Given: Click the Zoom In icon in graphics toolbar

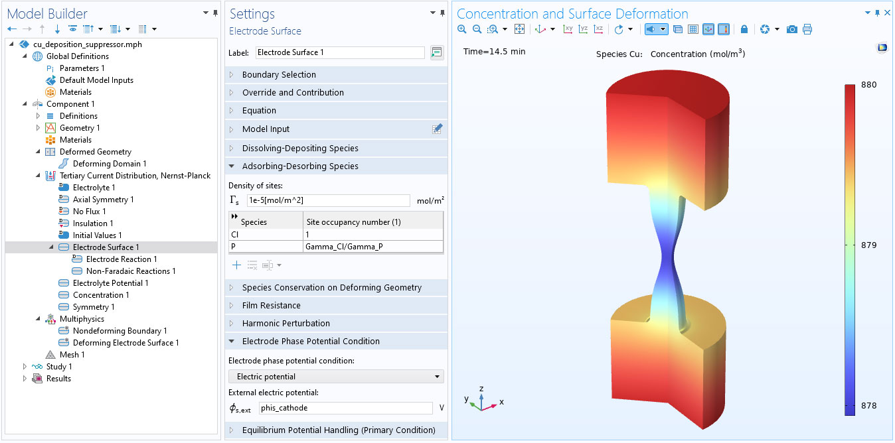Looking at the screenshot, I should 462,29.
